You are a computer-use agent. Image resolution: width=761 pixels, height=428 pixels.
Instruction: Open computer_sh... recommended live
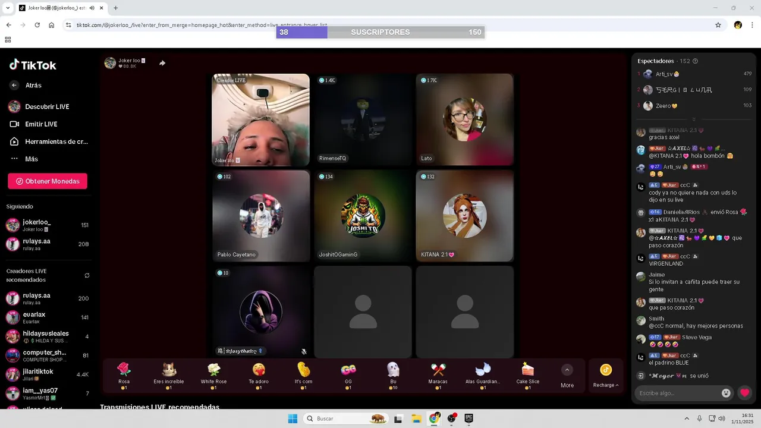[47, 355]
